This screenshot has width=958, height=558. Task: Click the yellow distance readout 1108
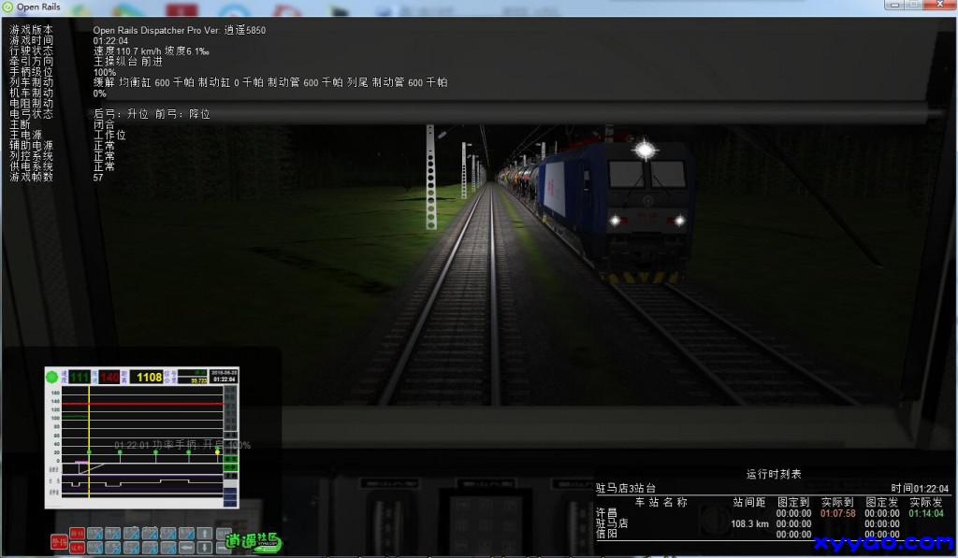(x=149, y=377)
